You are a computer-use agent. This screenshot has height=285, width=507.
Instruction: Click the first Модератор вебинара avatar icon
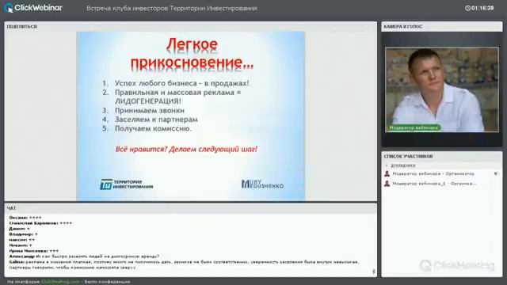(387, 174)
